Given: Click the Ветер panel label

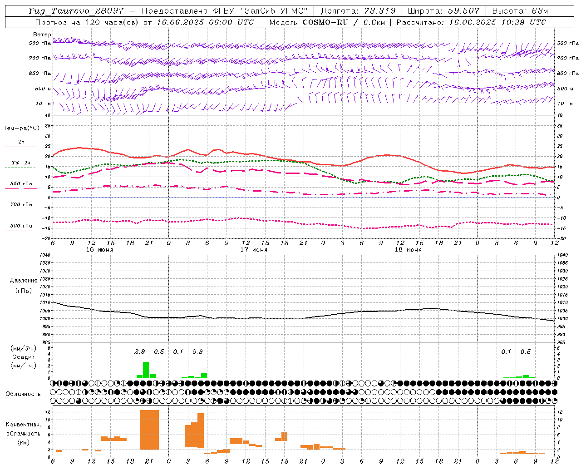Looking at the screenshot, I should click(x=42, y=35).
